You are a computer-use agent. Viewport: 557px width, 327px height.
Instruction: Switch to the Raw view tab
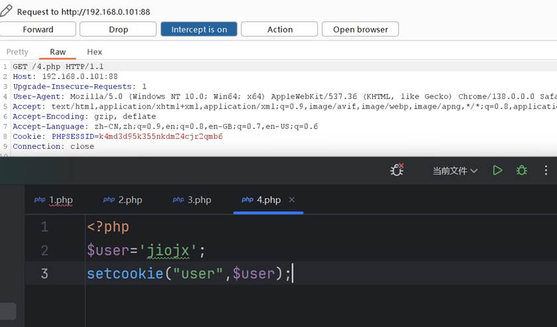(x=58, y=52)
